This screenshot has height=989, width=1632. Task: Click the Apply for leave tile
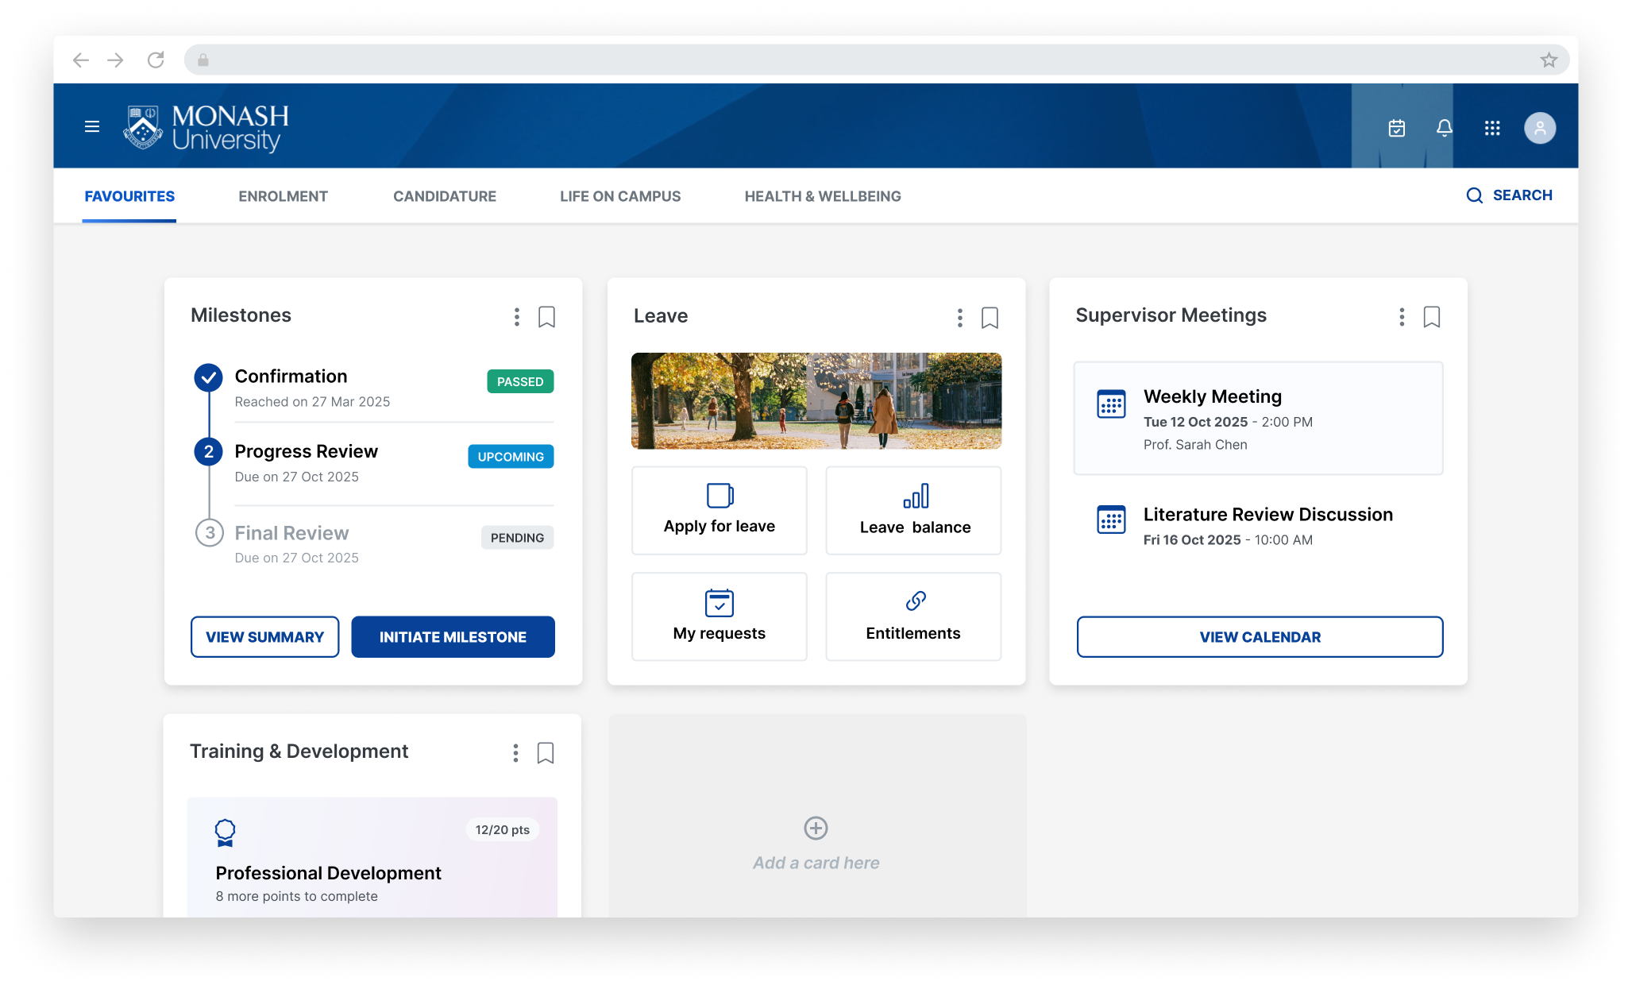pos(719,510)
